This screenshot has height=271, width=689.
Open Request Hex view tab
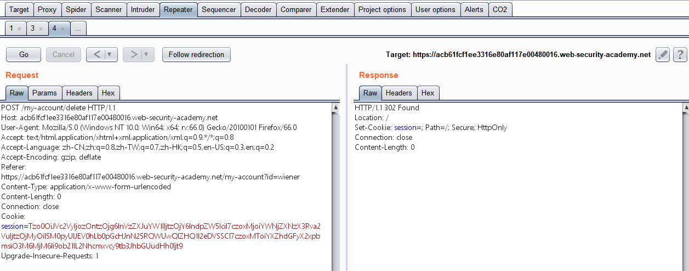point(109,93)
